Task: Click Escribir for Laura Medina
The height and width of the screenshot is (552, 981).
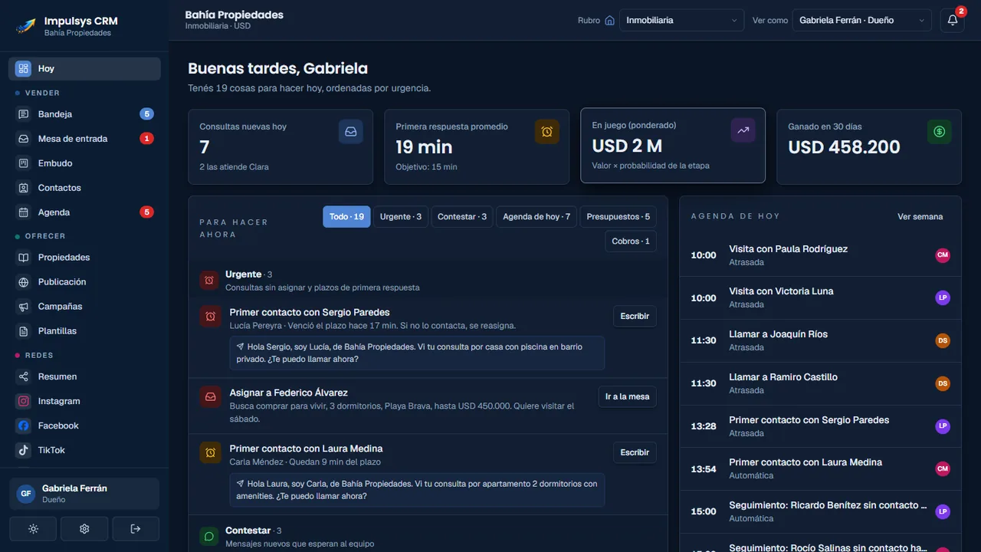Action: (635, 453)
